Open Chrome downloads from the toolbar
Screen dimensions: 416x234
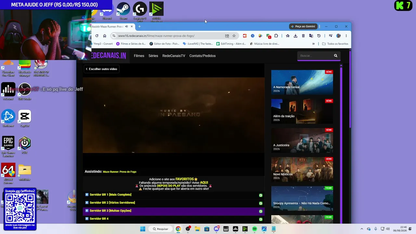tap(295, 36)
